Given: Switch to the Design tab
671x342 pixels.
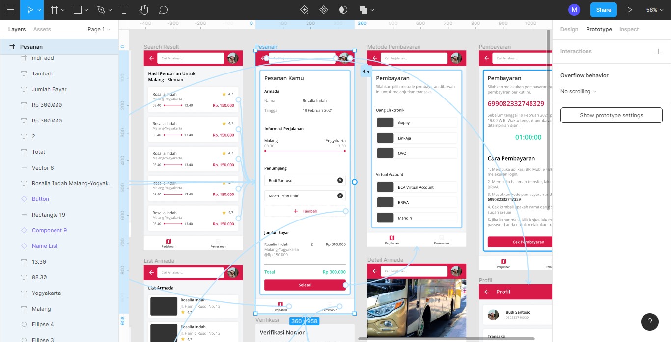Looking at the screenshot, I should click(569, 29).
